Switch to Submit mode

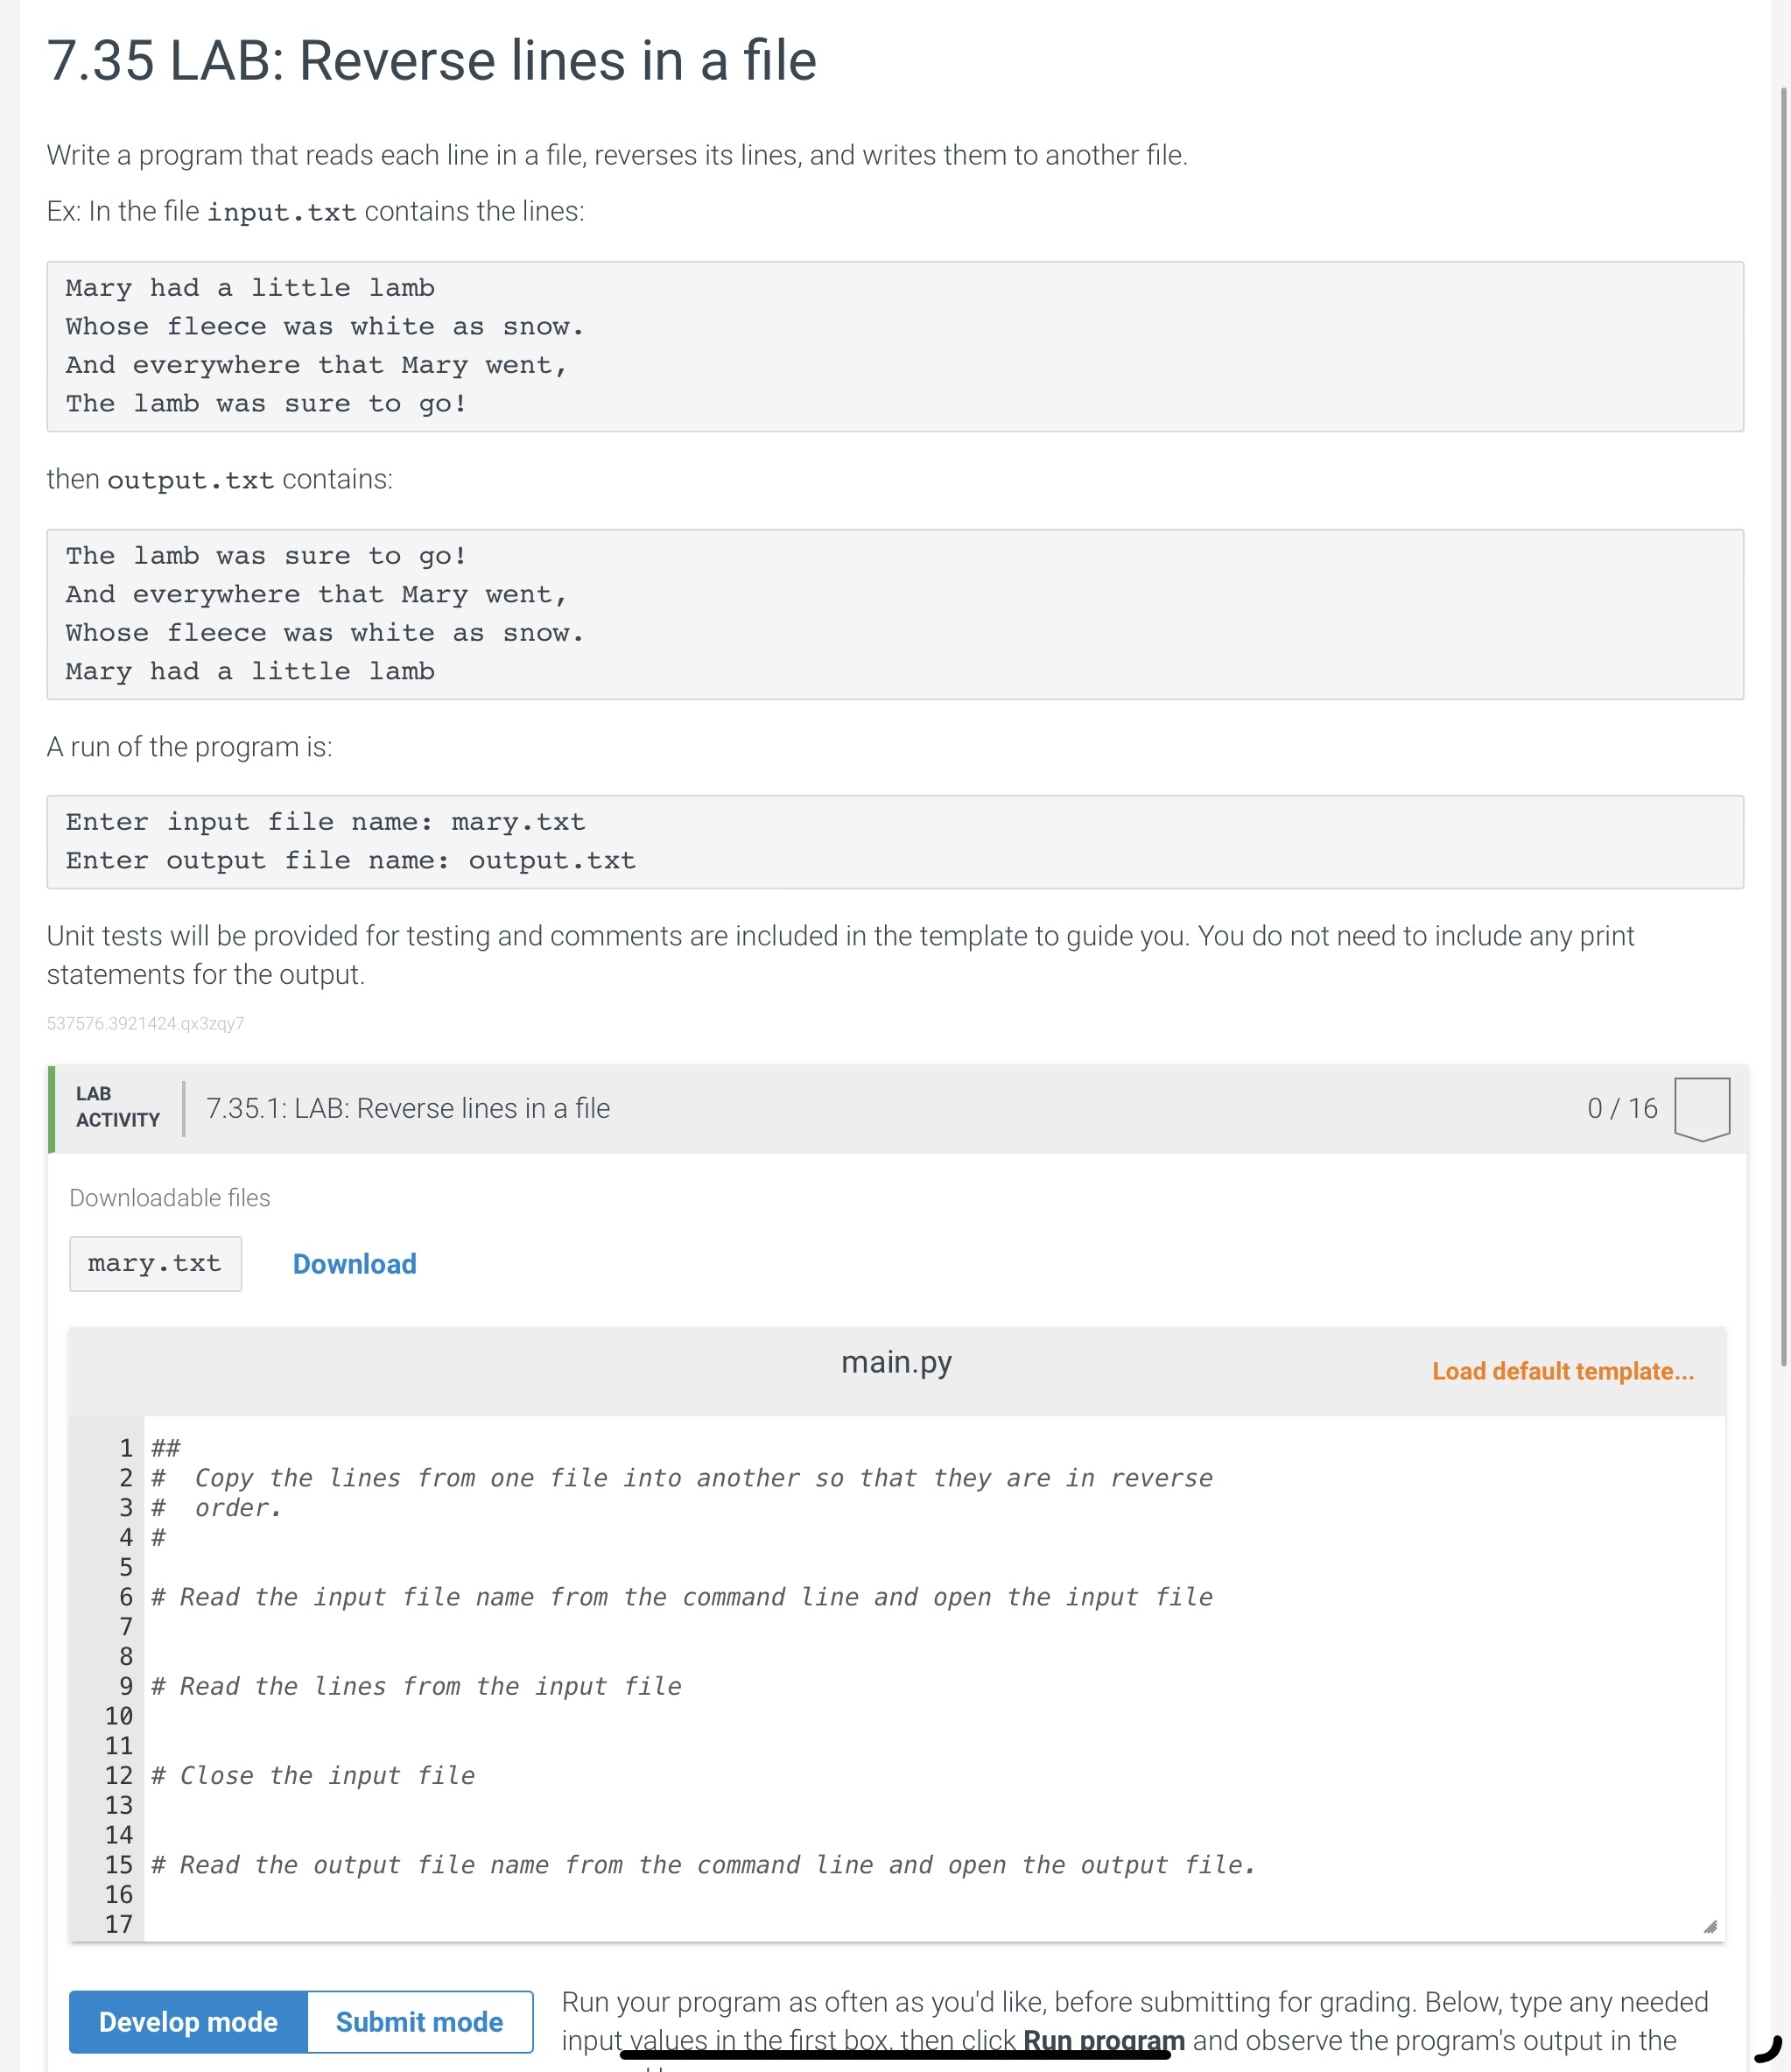point(419,2021)
